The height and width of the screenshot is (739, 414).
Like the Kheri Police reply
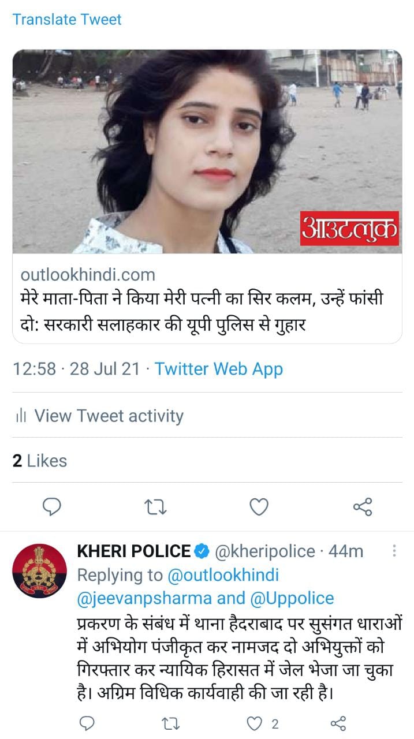(254, 723)
